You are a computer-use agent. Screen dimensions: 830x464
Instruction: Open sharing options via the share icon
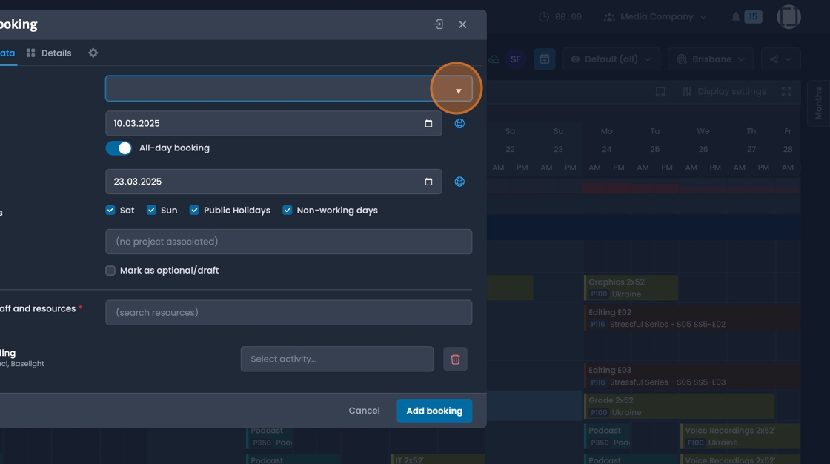[781, 59]
